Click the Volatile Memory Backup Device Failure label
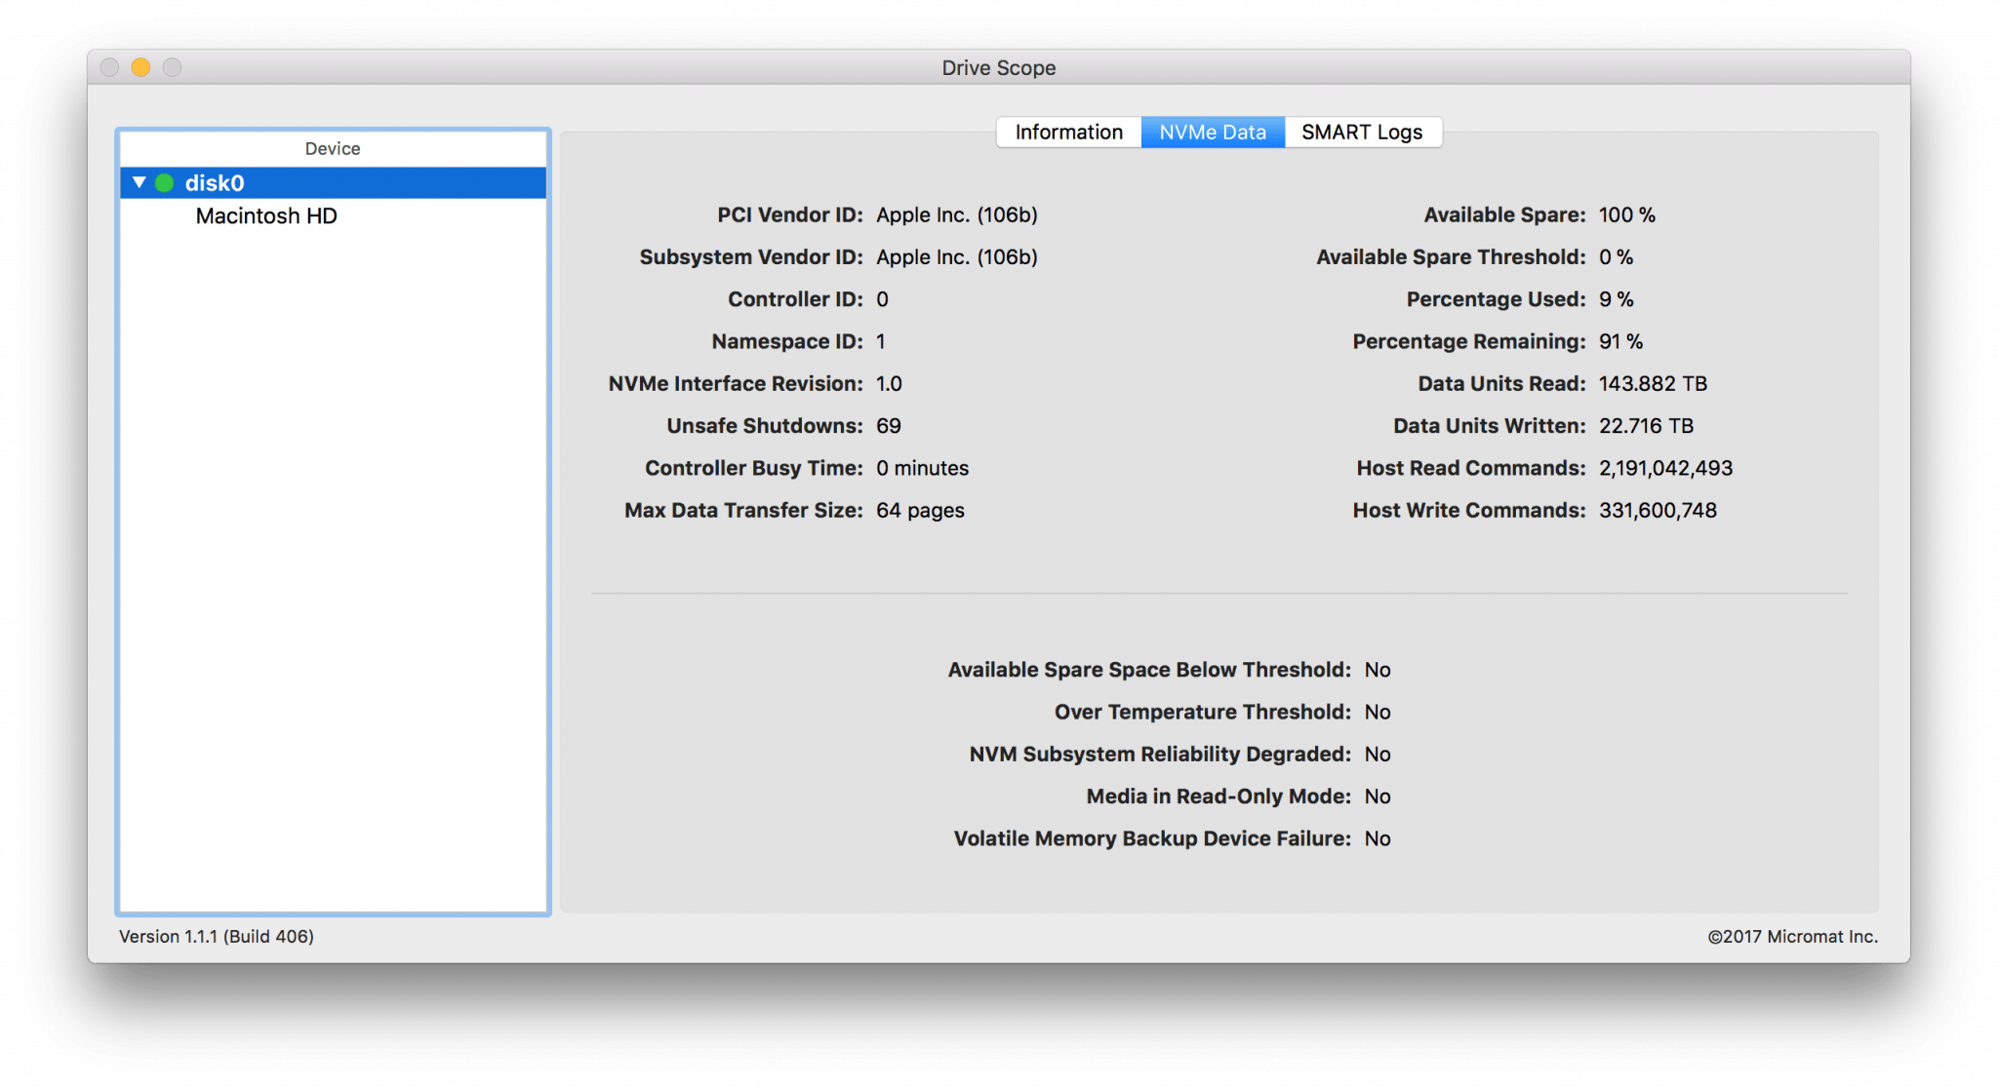This screenshot has width=1998, height=1088. [x=1152, y=838]
